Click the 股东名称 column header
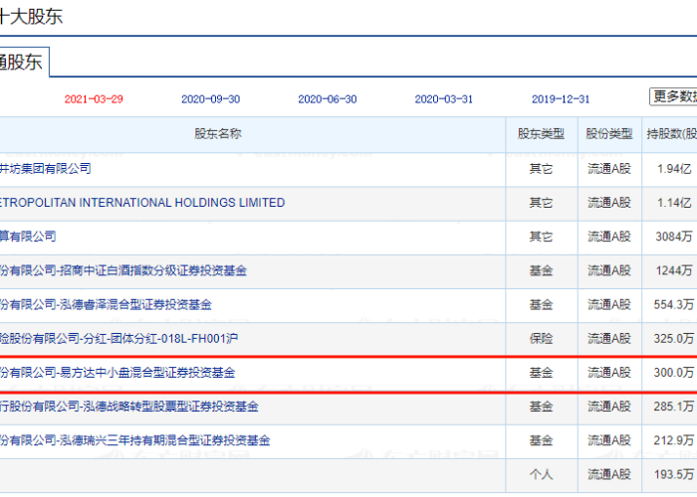 [218, 134]
